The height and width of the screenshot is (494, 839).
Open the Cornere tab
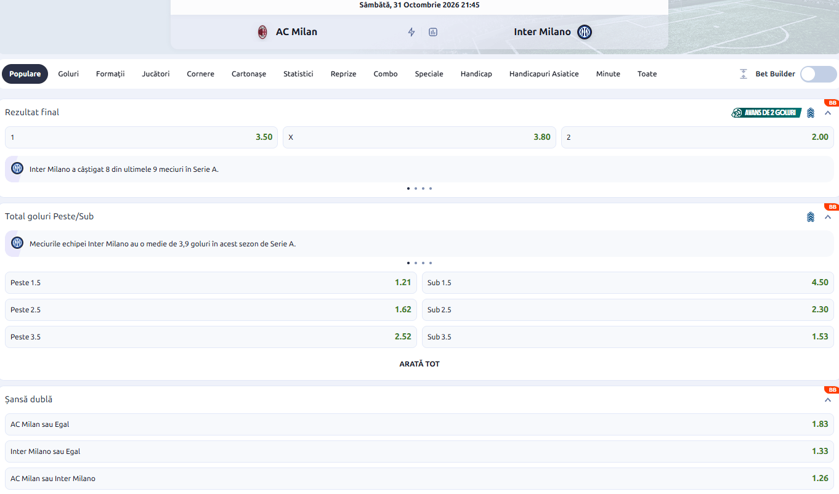(201, 74)
